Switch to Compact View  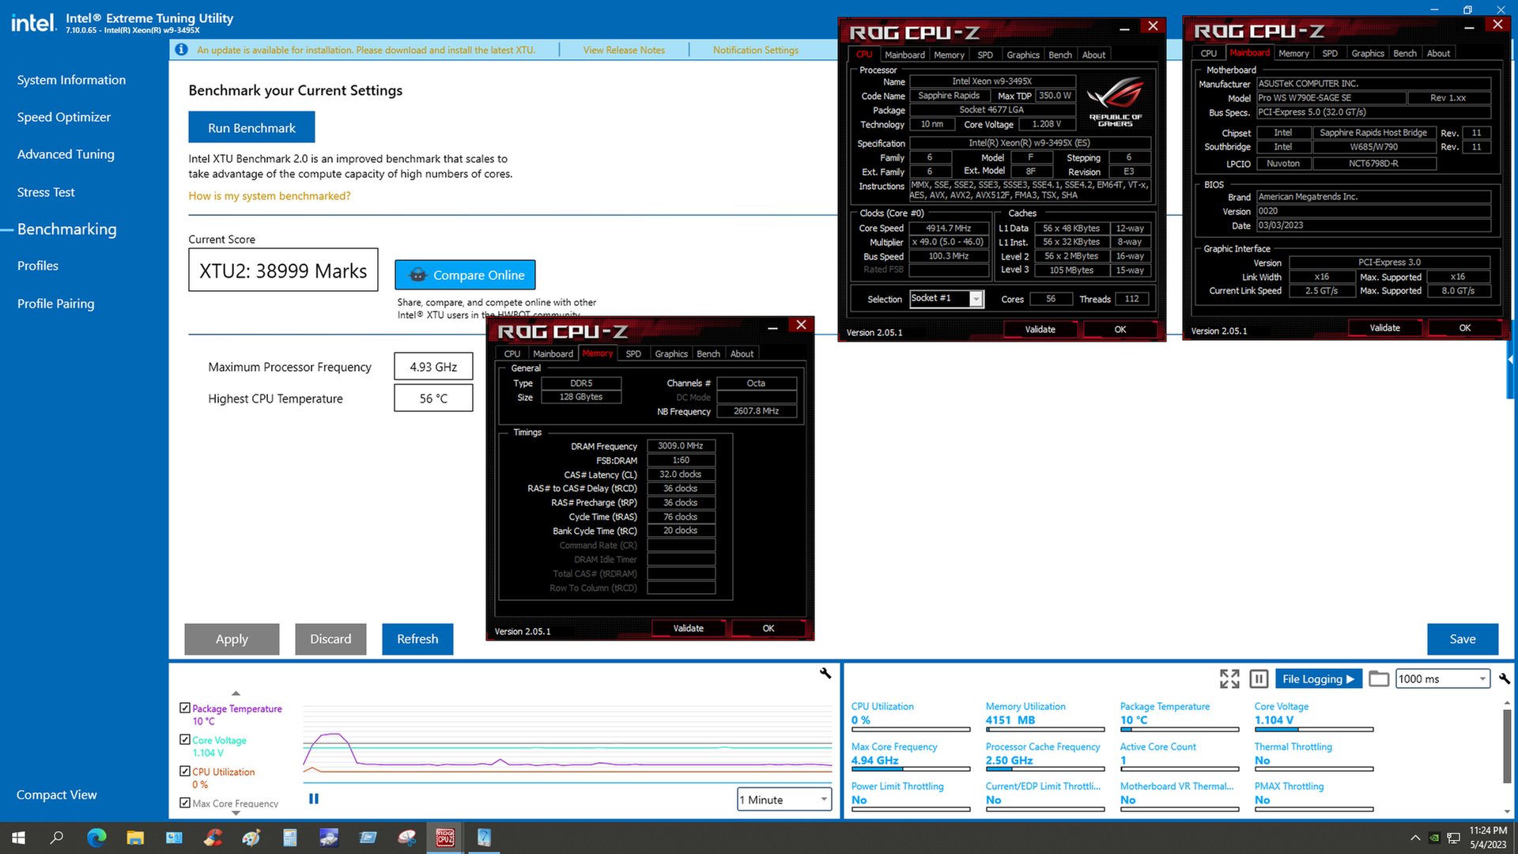point(56,795)
